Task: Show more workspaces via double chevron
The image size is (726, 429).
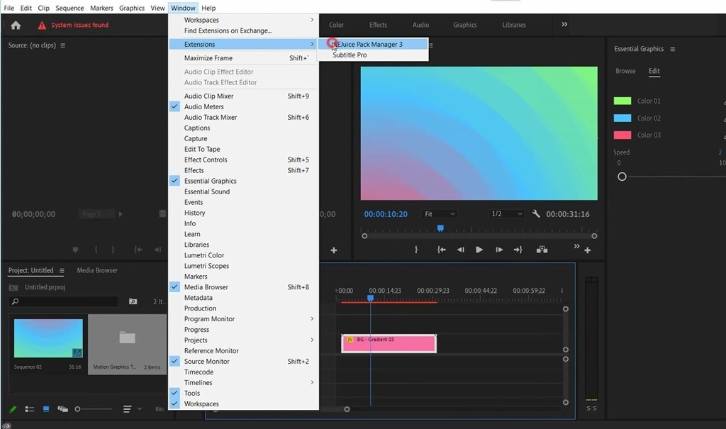Action: tap(564, 24)
